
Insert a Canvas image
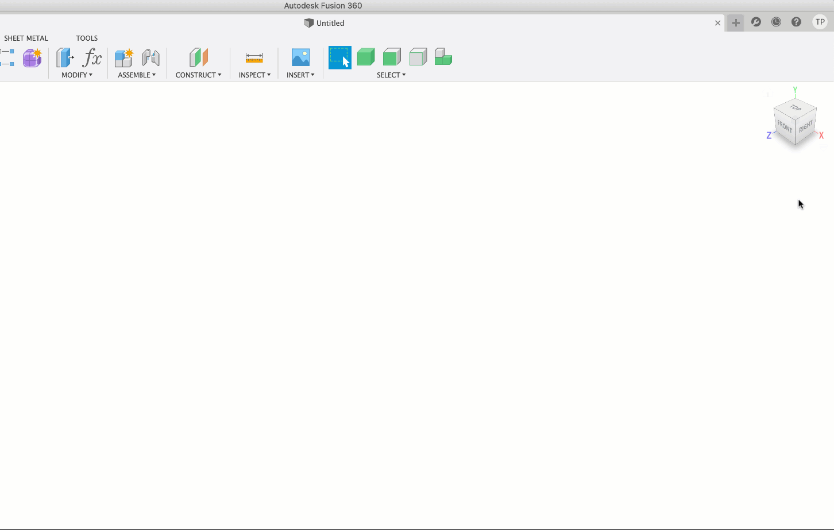coord(300,57)
